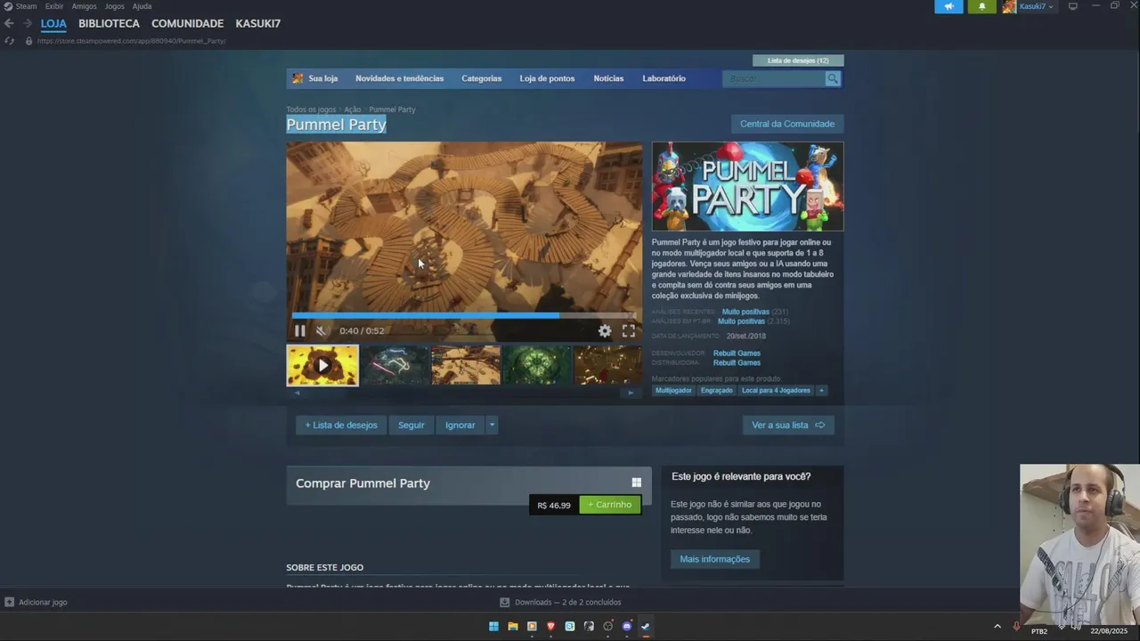Open the green notifications bell
Viewport: 1140px width, 641px height.
pos(982,6)
